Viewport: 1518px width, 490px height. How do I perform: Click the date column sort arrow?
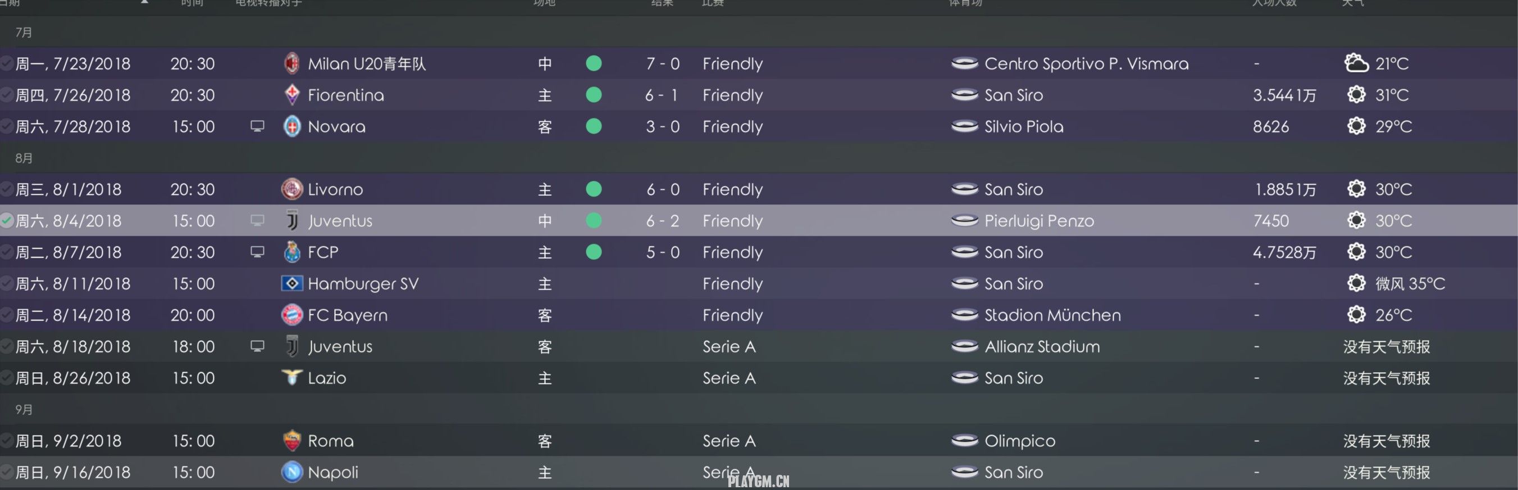tap(144, 2)
